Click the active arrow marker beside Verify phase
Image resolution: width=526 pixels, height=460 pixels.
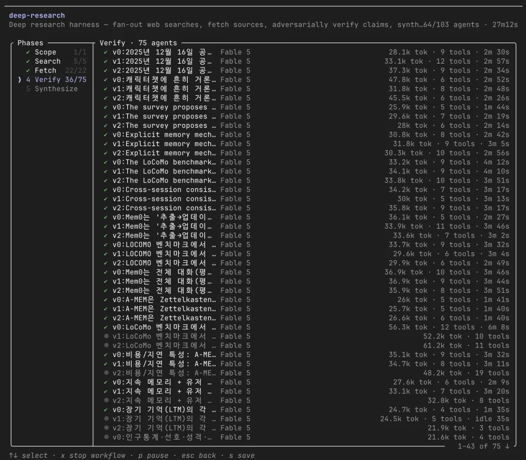click(x=19, y=80)
